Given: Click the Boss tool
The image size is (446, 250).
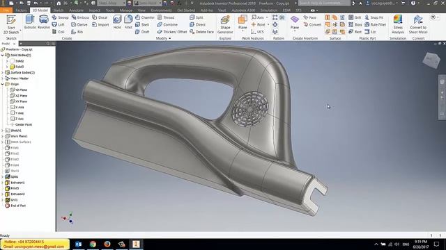Looking at the screenshot, I should [x=355, y=25].
